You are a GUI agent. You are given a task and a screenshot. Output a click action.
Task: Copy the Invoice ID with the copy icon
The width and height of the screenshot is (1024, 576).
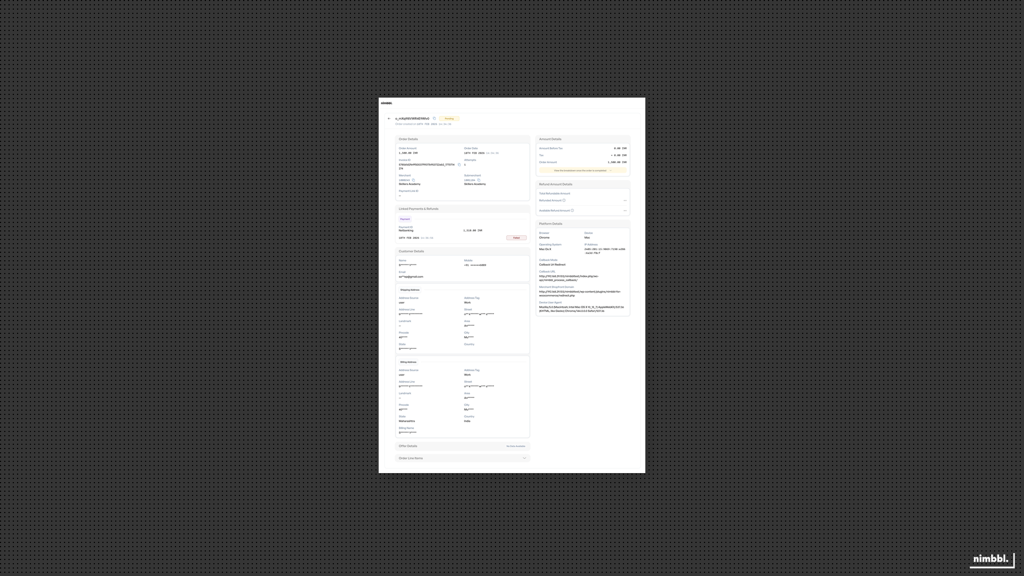coord(459,165)
